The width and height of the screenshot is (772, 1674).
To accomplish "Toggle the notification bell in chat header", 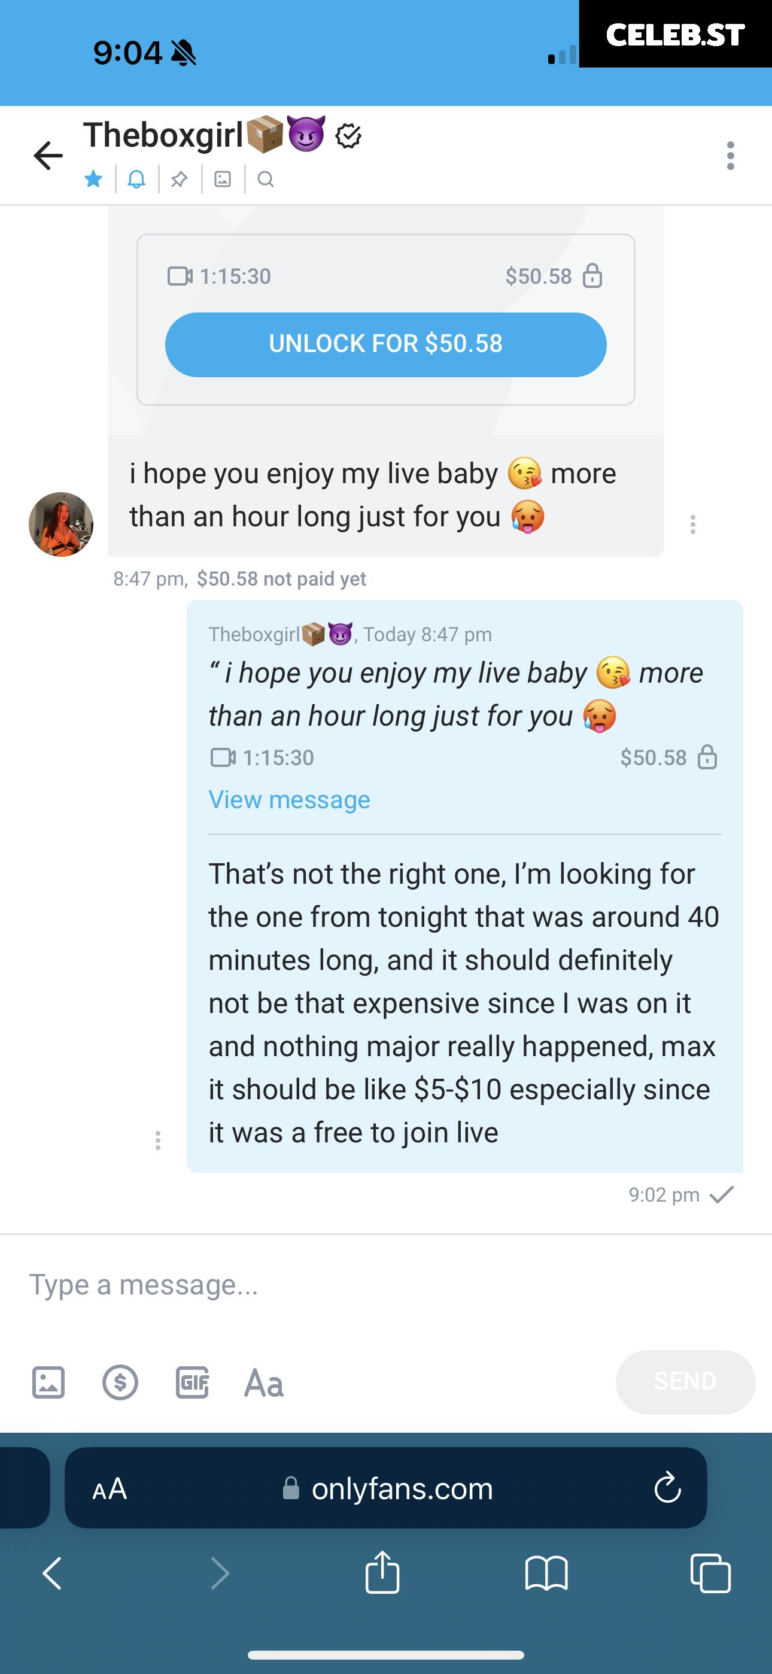I will pos(136,178).
